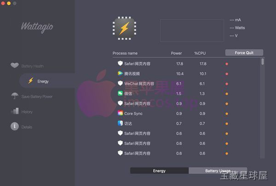This screenshot has height=186, width=276.
Task: Click Power value 1.5 for 微信
Action: coord(178,94)
